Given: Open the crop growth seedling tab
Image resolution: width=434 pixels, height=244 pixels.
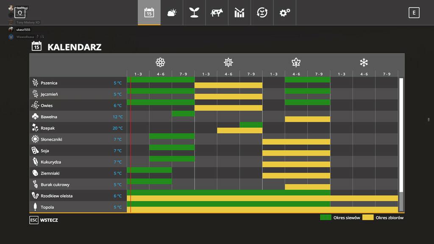Looking at the screenshot, I should click(194, 13).
